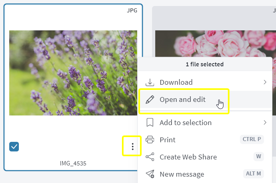Click the bookmark icon beside Add to selection
This screenshot has width=276, height=183.
pos(150,122)
